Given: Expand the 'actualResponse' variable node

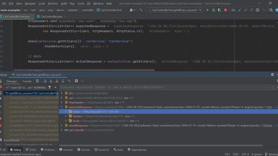Looking at the screenshot, I should click(62, 125).
